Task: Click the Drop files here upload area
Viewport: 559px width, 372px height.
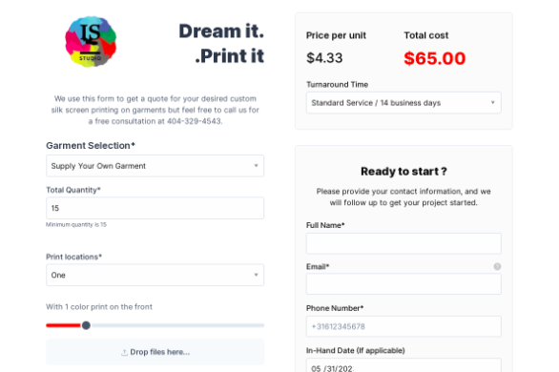Action: [x=155, y=352]
